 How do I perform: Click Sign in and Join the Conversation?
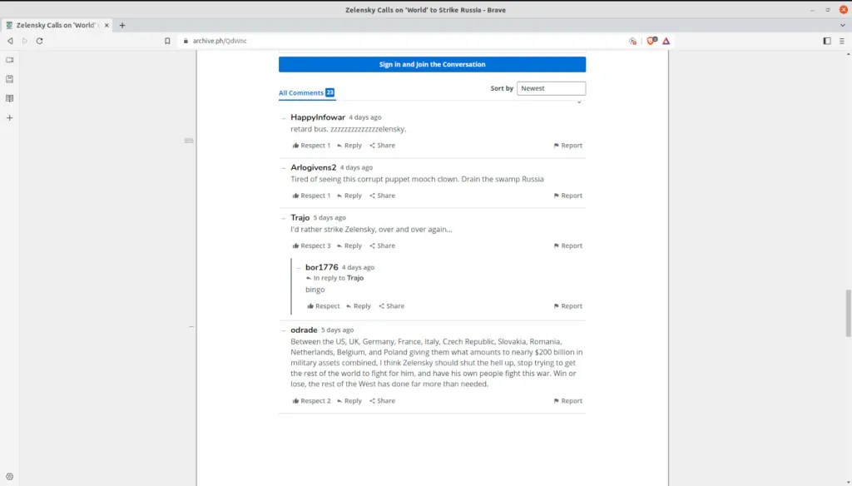432,64
